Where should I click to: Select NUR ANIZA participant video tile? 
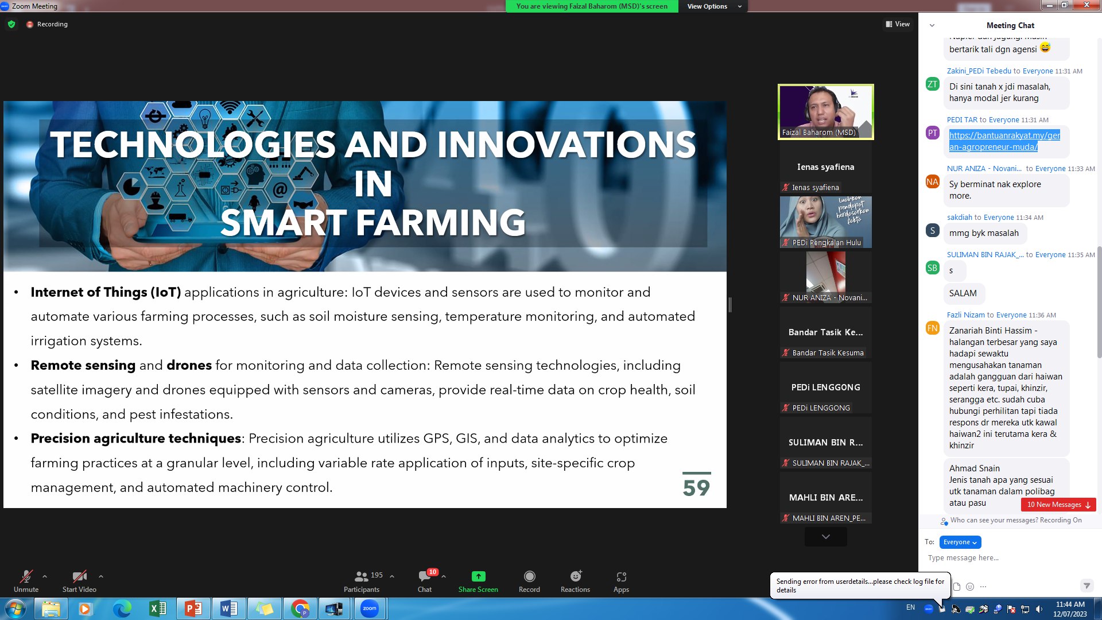click(x=826, y=277)
